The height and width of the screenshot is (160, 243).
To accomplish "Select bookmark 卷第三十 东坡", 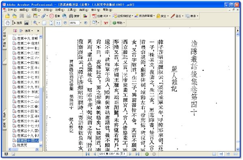I will coord(26,92).
